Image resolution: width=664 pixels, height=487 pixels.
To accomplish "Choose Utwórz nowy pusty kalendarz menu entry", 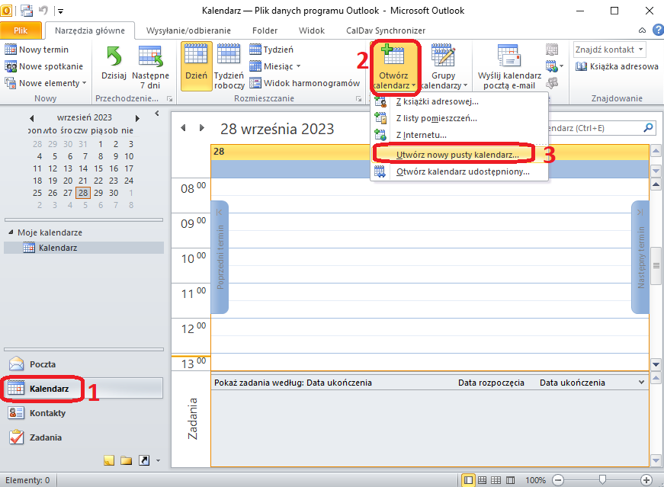I will pyautogui.click(x=457, y=155).
